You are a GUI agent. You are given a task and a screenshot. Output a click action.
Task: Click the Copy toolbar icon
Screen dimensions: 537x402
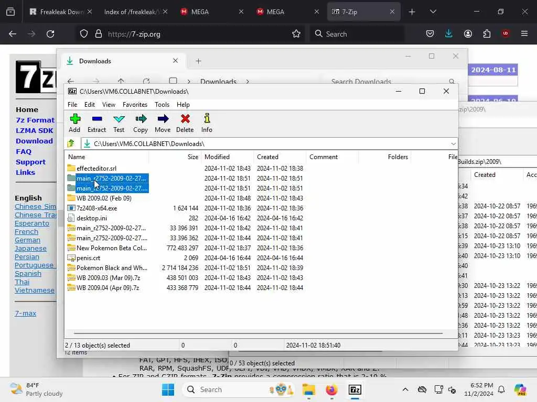(x=141, y=123)
